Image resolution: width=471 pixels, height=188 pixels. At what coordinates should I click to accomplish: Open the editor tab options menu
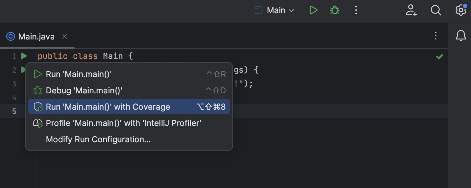436,36
